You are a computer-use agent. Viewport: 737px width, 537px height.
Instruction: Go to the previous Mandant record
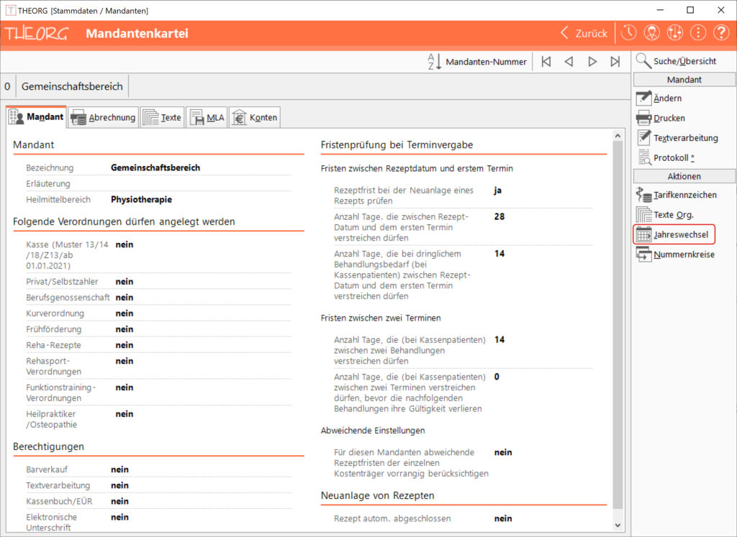click(x=569, y=62)
